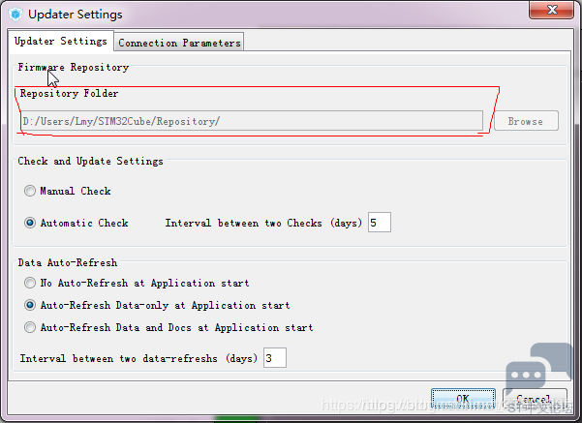Click the Data Auto-Refresh group label
The image size is (582, 423).
click(x=68, y=262)
